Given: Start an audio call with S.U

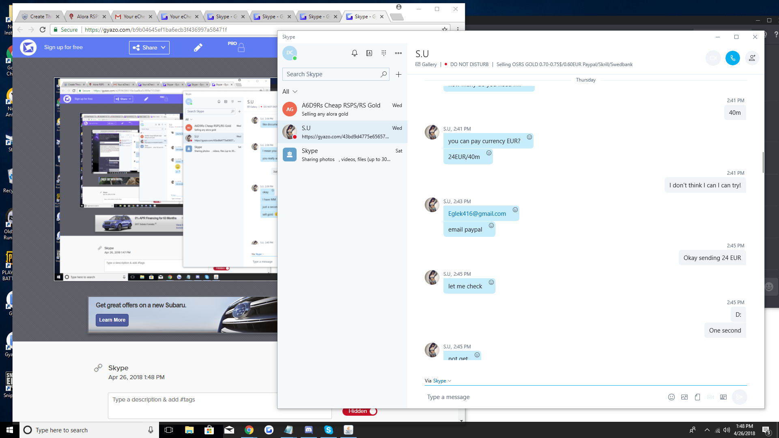Looking at the screenshot, I should pyautogui.click(x=732, y=58).
